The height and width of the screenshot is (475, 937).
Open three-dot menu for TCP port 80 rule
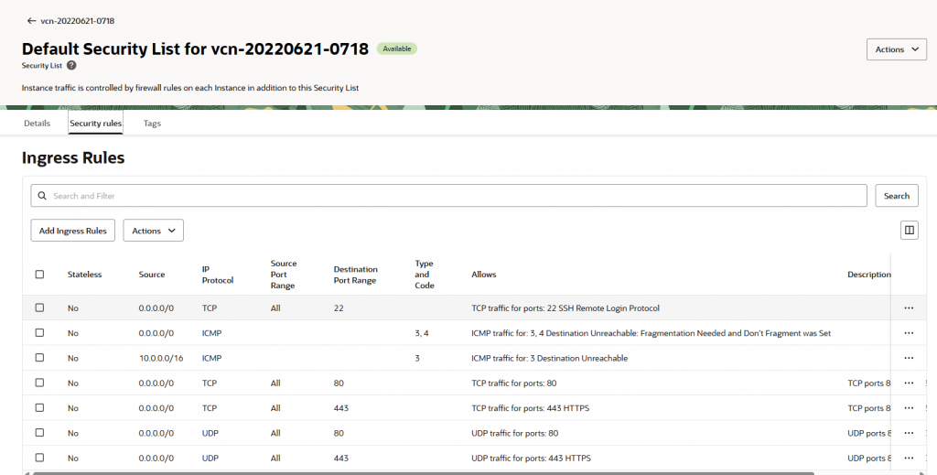(x=908, y=383)
